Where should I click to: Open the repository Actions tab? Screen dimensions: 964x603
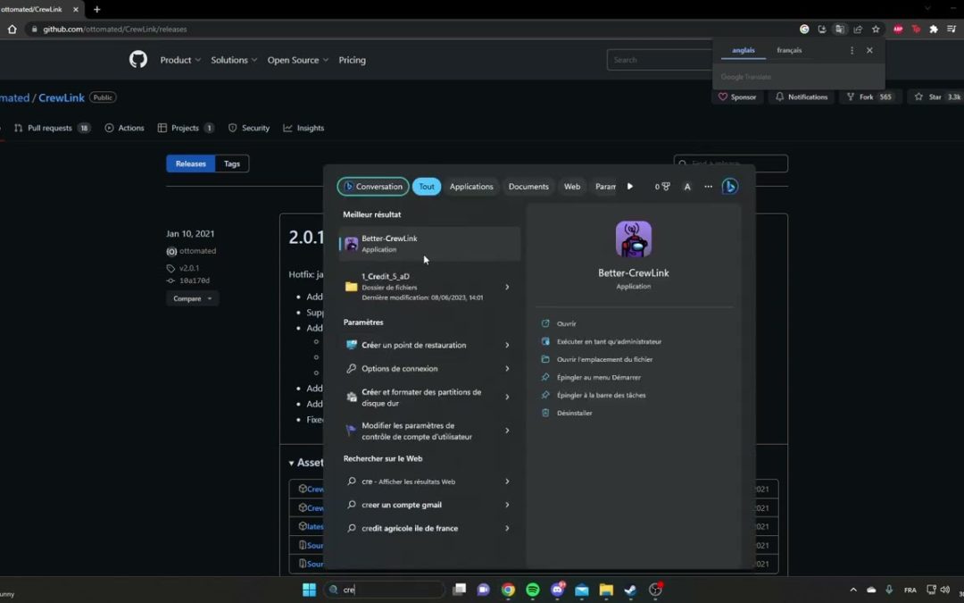125,128
